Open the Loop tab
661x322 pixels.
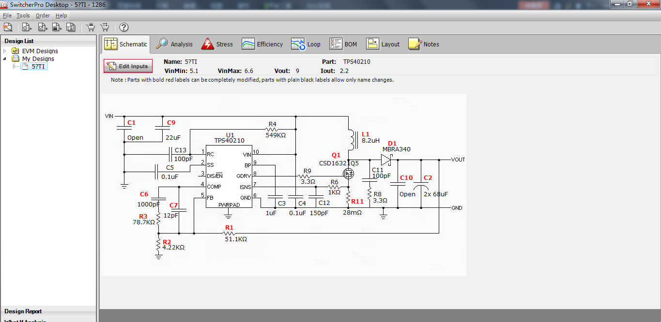tap(306, 44)
